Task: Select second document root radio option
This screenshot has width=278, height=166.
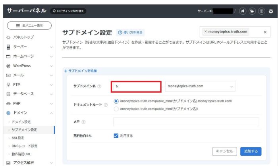Action: pyautogui.click(x=116, y=108)
